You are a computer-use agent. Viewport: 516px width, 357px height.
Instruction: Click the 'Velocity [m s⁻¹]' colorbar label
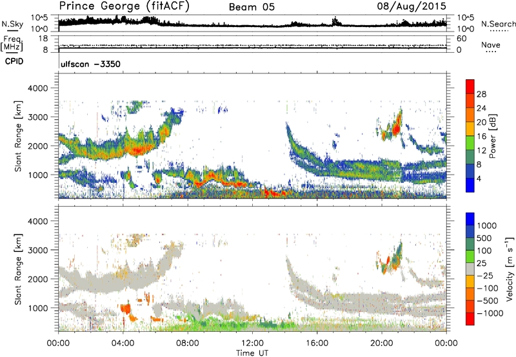[x=510, y=269]
